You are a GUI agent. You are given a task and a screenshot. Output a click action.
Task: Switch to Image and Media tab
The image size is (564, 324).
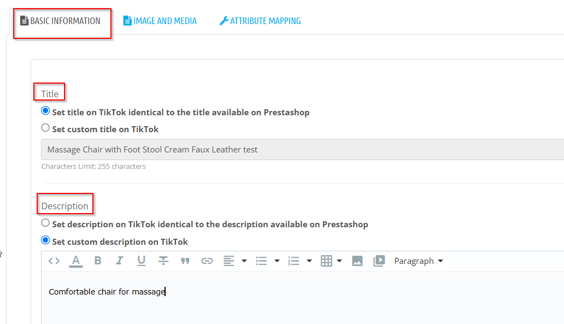click(x=160, y=21)
